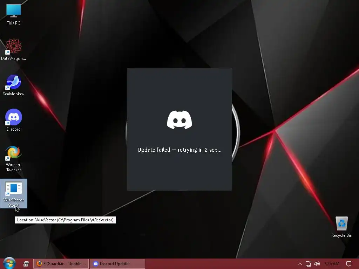Click the pinned taskbar icon beside Start
Screen dimensions: 359x269
pyautogui.click(x=26, y=264)
